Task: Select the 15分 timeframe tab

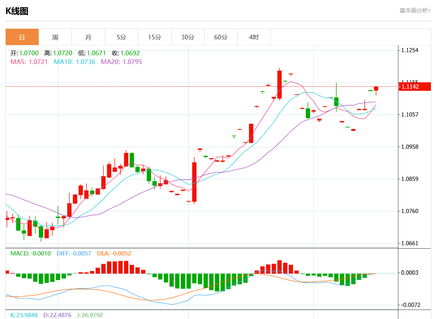Action: [154, 37]
